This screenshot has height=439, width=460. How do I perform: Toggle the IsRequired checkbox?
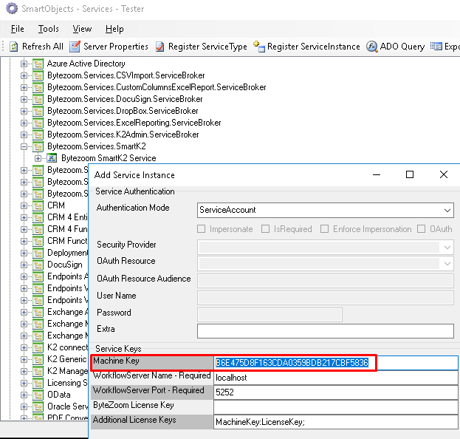(x=266, y=229)
